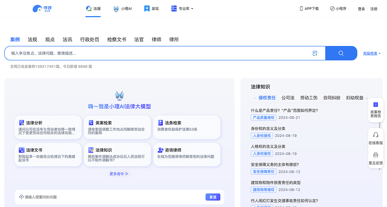387x207 pixels.
Task: Select the 法律分析 (legal analysis) icon
Action: 22,123
